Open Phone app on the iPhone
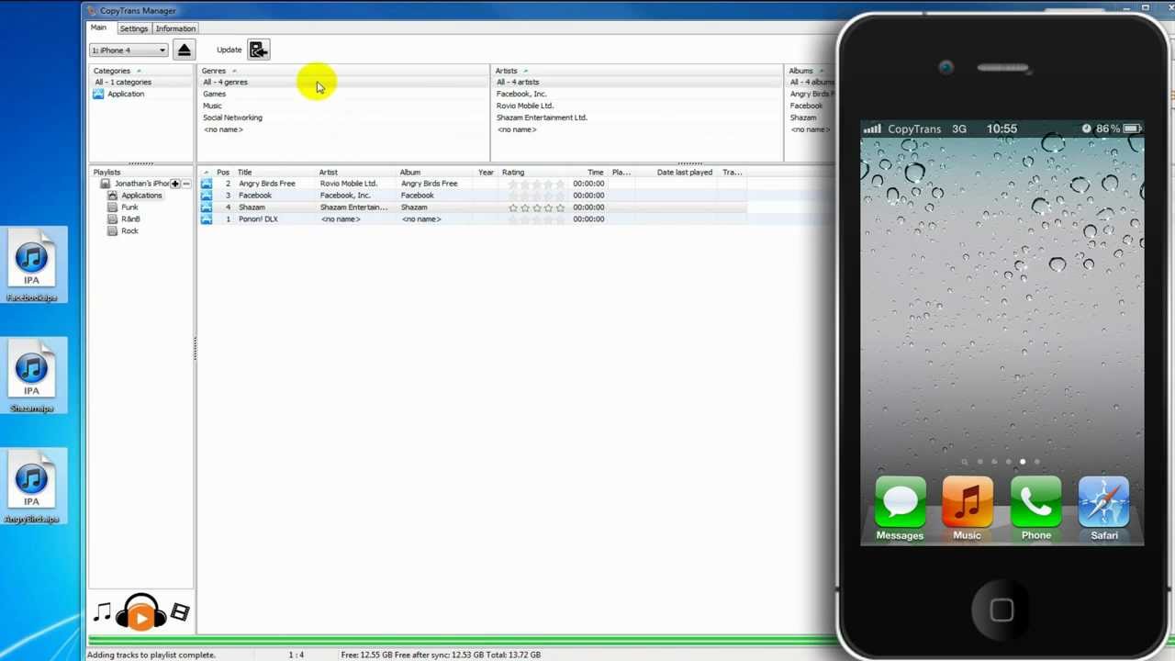The height and width of the screenshot is (661, 1175). coord(1035,509)
